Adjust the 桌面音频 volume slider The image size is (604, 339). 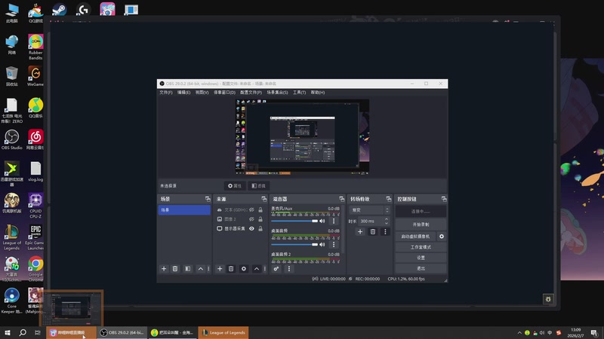pyautogui.click(x=294, y=244)
